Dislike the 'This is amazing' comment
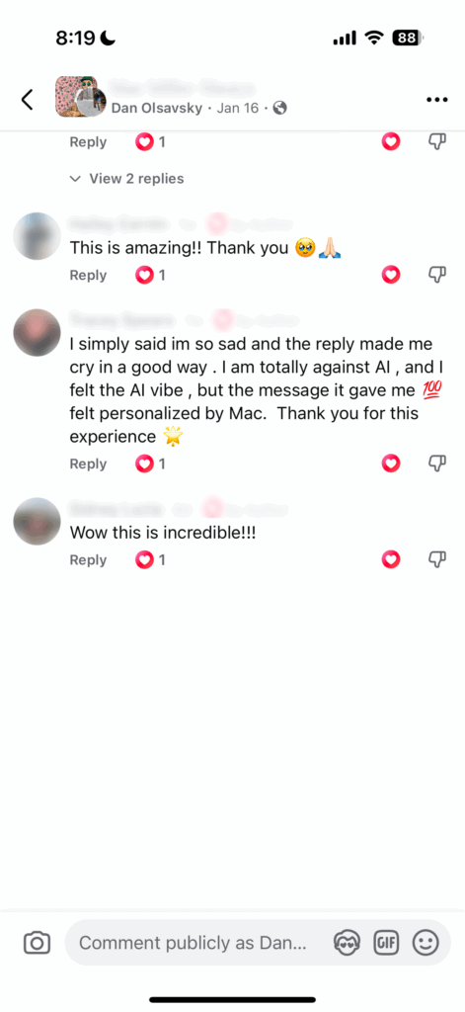 coord(437,275)
